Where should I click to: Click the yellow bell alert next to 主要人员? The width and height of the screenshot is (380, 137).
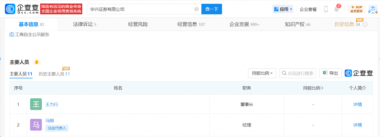coord(37,62)
